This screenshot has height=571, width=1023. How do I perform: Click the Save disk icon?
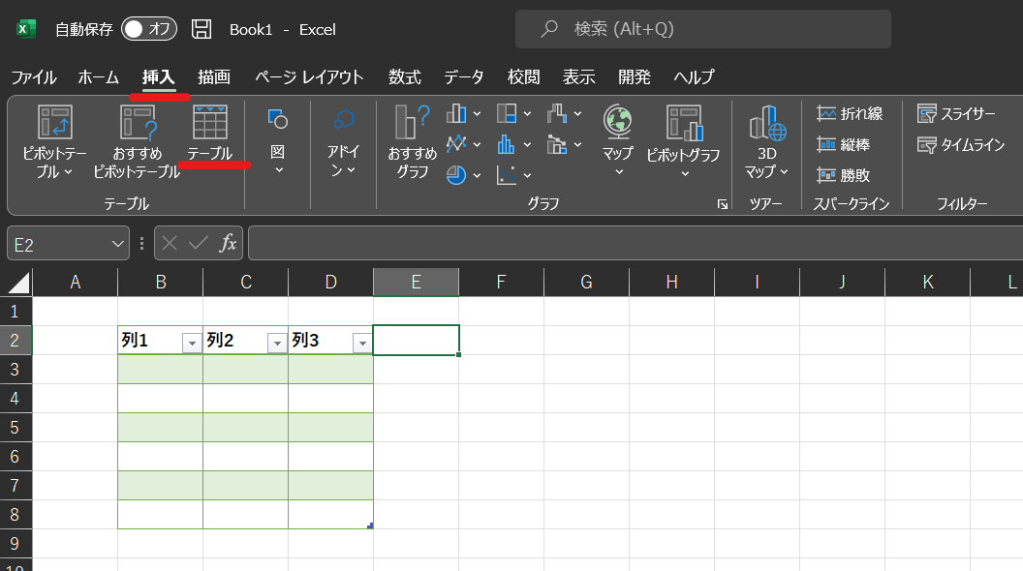tap(201, 29)
